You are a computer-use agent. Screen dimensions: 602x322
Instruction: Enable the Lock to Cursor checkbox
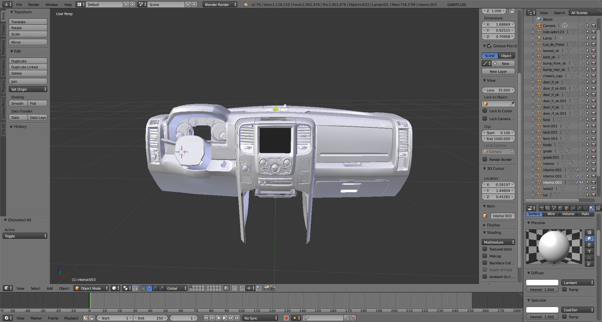pos(485,111)
